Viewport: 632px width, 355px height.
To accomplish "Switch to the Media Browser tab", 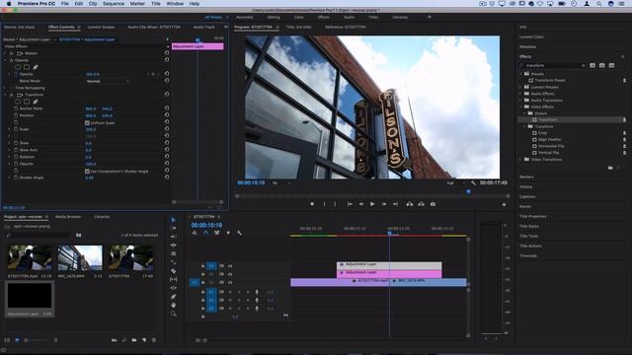I will point(68,217).
